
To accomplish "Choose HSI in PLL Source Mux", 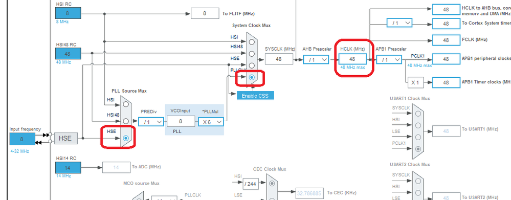I will coord(126,104).
